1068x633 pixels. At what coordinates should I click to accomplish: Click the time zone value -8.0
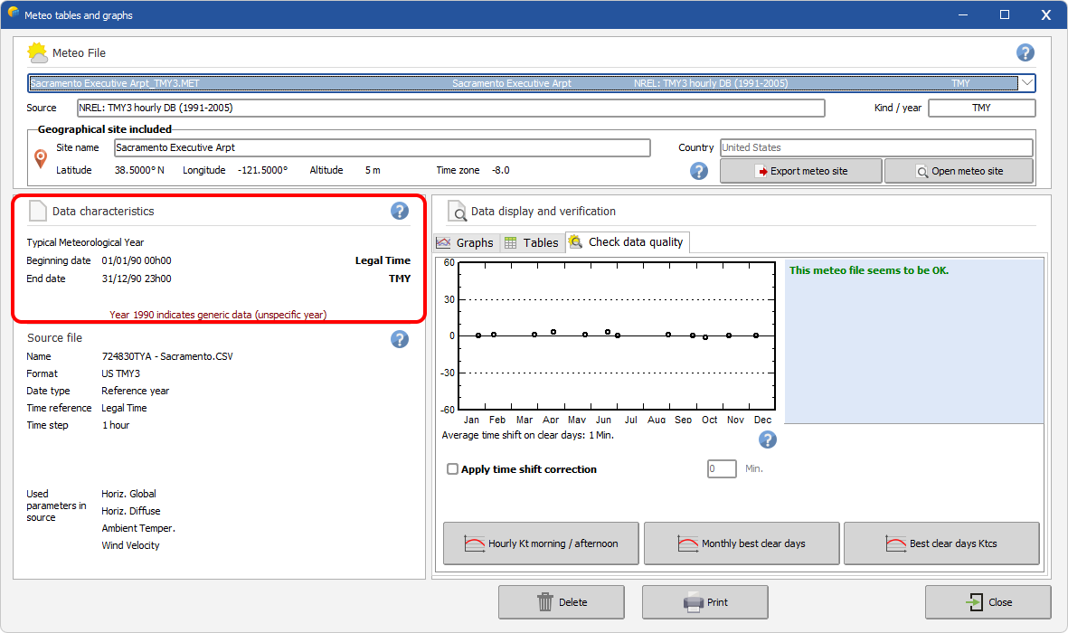coord(501,170)
